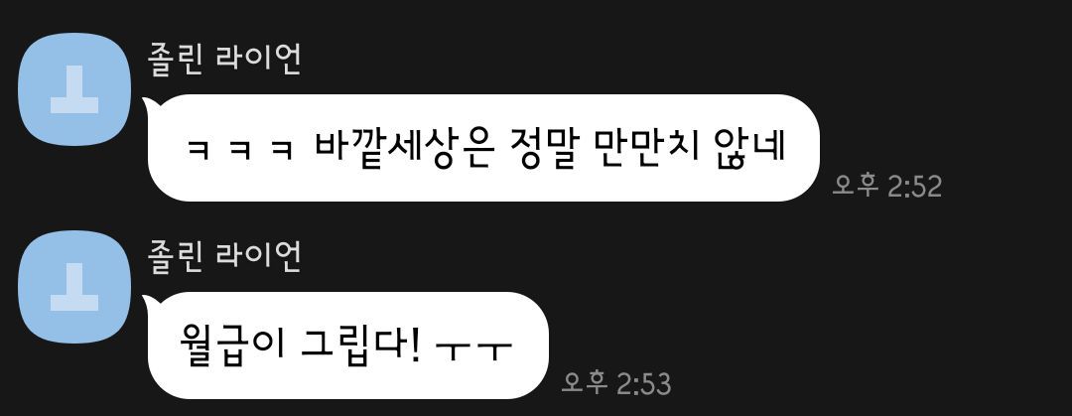1072x416 pixels.
Task: Click silhouette figure inside the top avatar
Action: pos(73,89)
